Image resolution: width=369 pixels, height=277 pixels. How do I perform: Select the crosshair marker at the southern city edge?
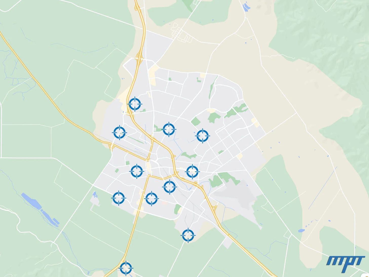click(188, 235)
